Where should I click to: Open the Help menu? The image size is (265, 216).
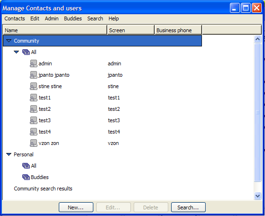click(x=114, y=18)
